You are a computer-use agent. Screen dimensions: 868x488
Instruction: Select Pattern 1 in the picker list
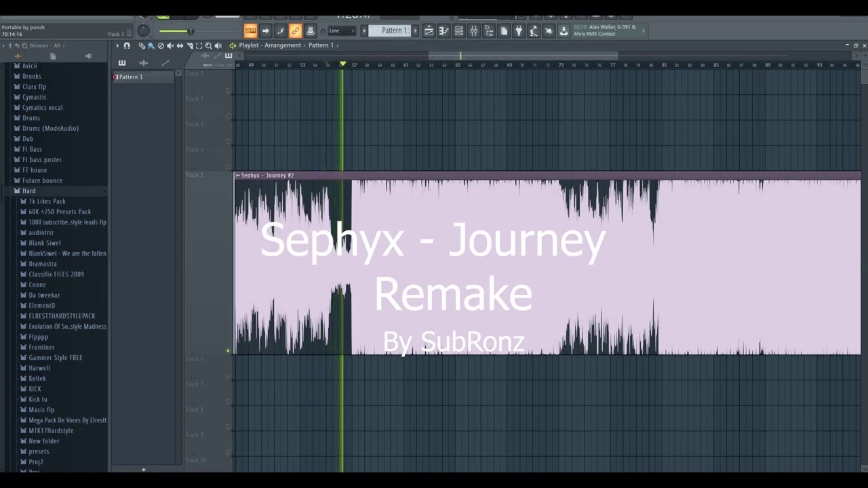[143, 77]
